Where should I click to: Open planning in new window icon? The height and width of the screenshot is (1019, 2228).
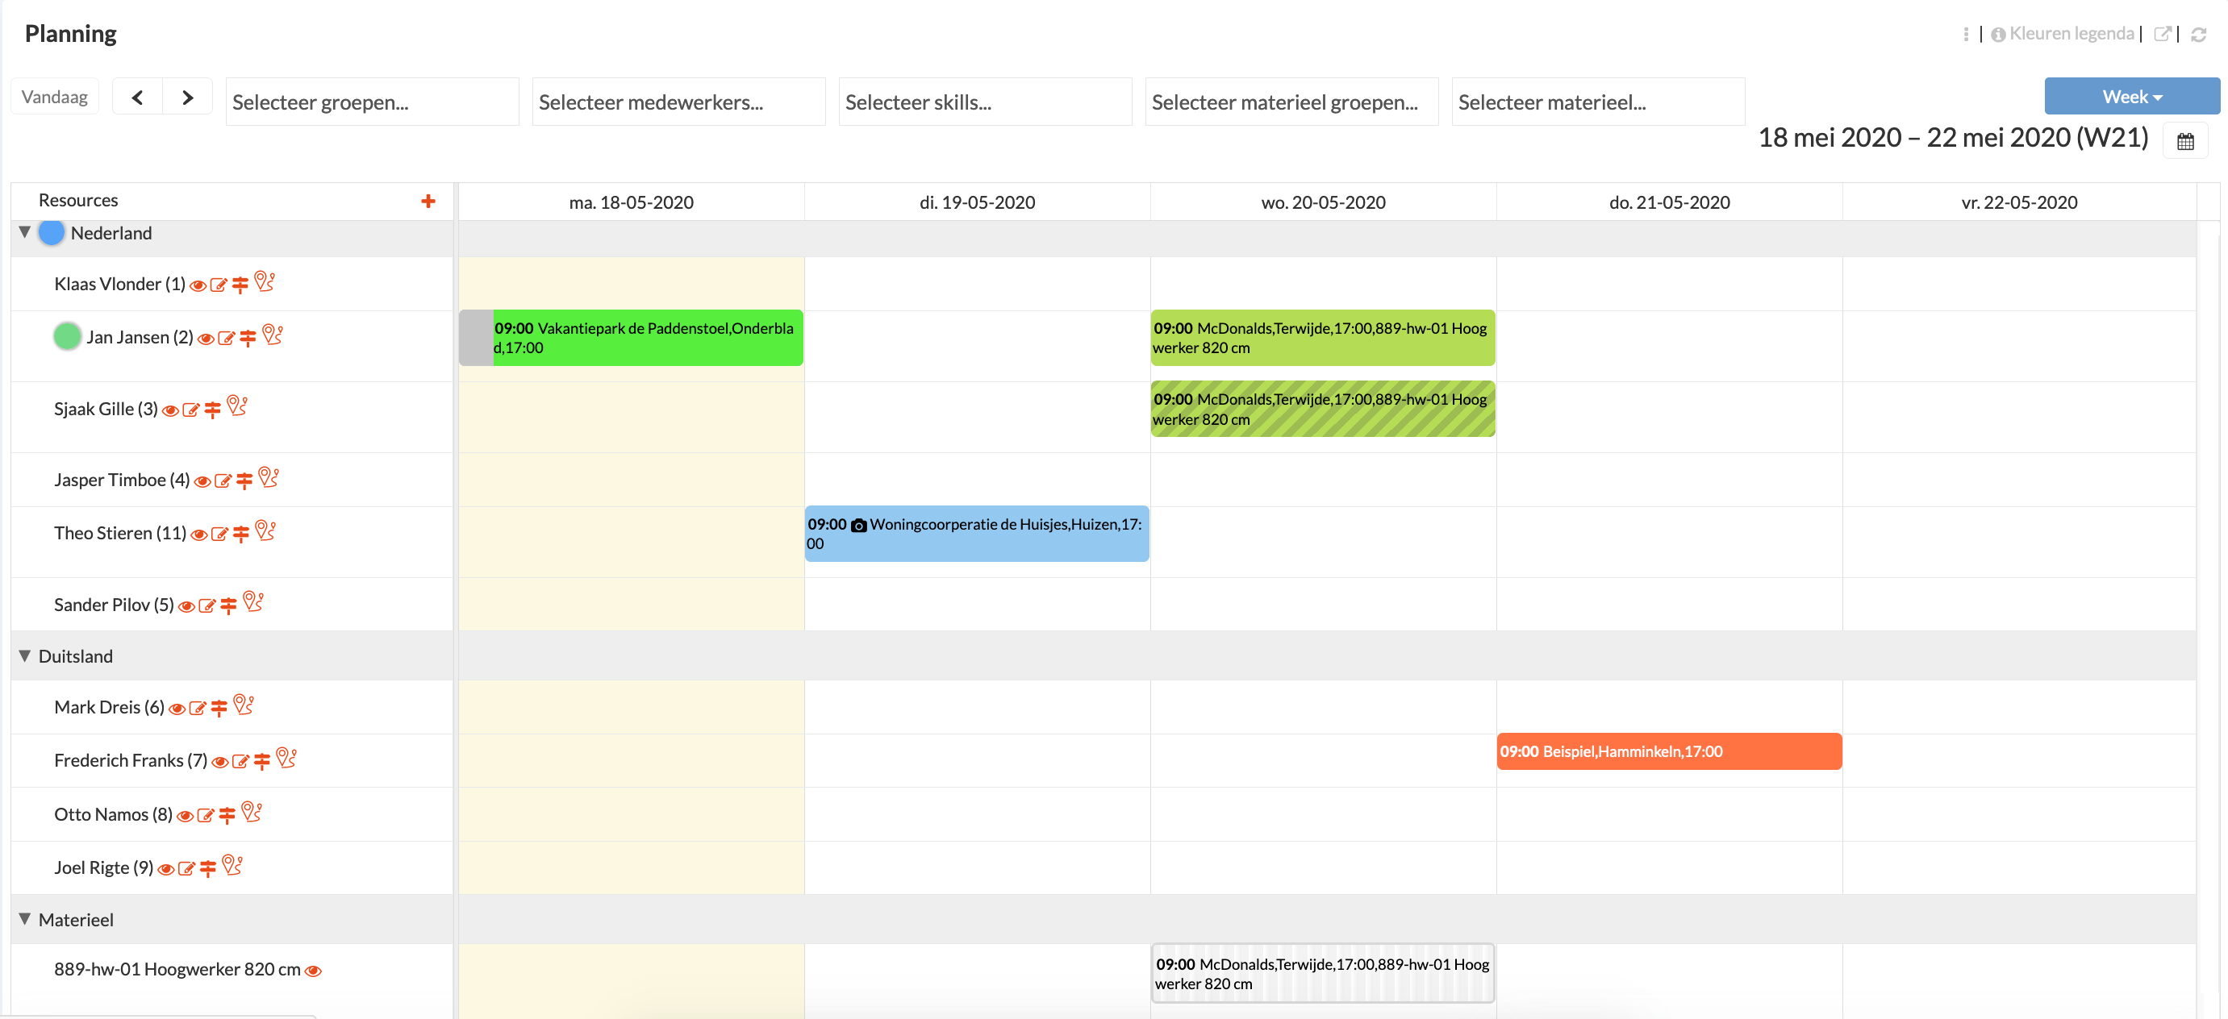coord(2161,35)
